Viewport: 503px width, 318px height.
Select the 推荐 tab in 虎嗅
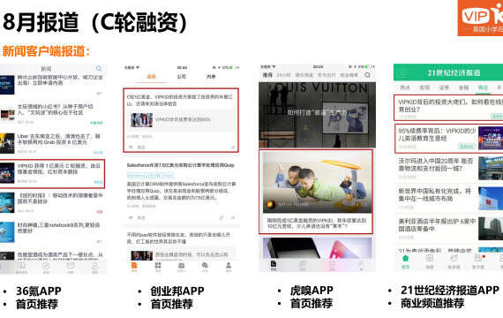click(267, 75)
